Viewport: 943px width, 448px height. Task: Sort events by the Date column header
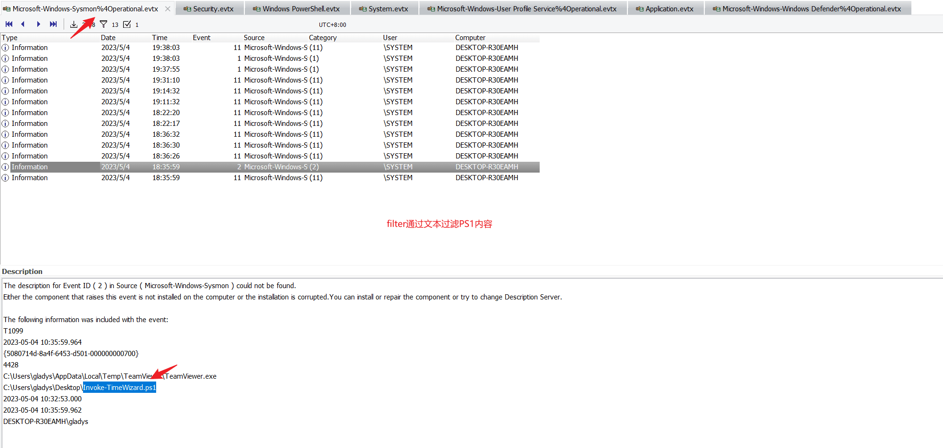click(x=108, y=38)
